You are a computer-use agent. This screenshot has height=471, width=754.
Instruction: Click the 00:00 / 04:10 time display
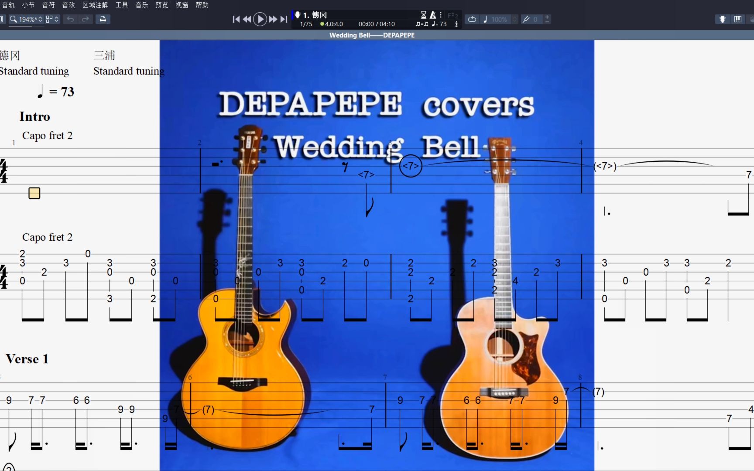click(377, 24)
